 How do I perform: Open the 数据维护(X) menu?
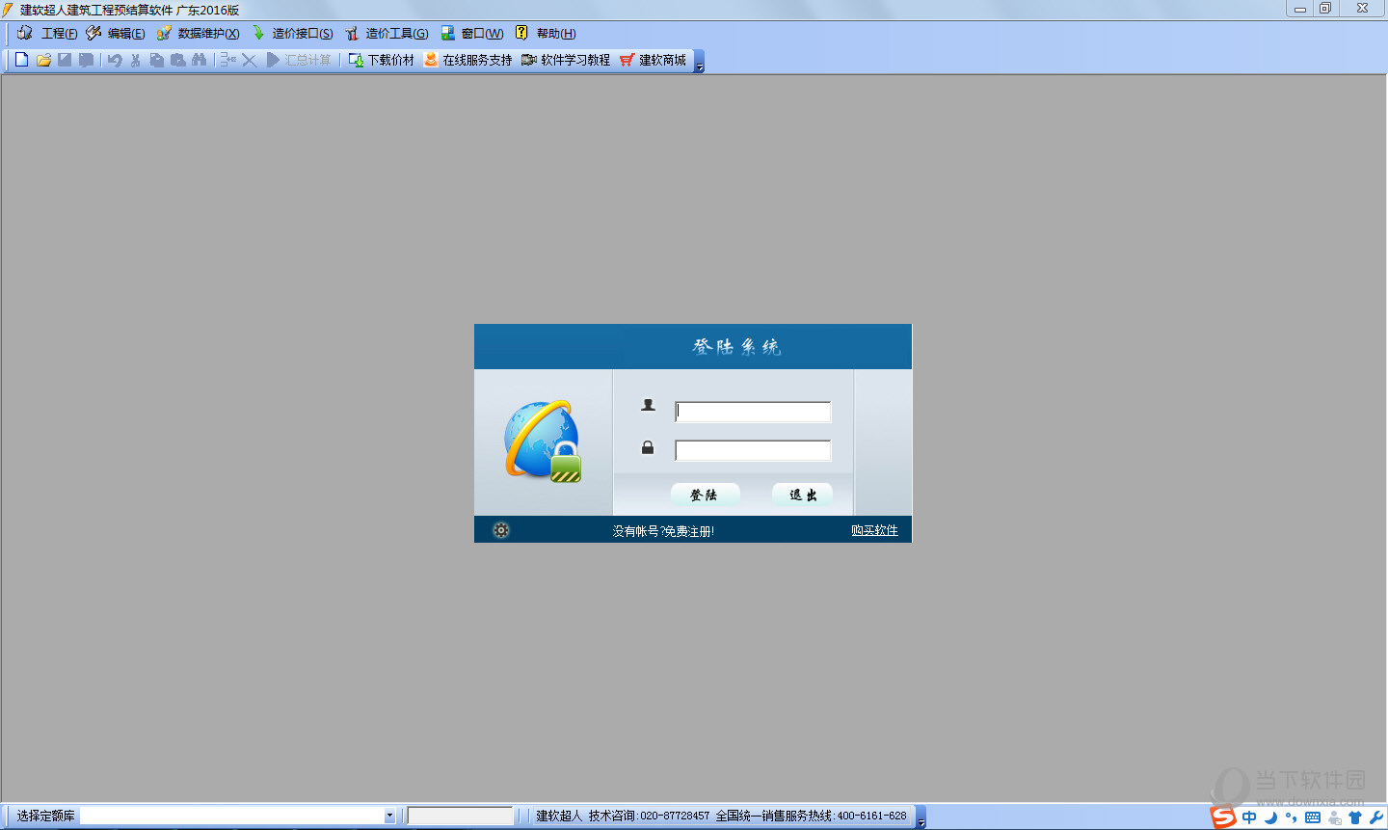[x=198, y=34]
